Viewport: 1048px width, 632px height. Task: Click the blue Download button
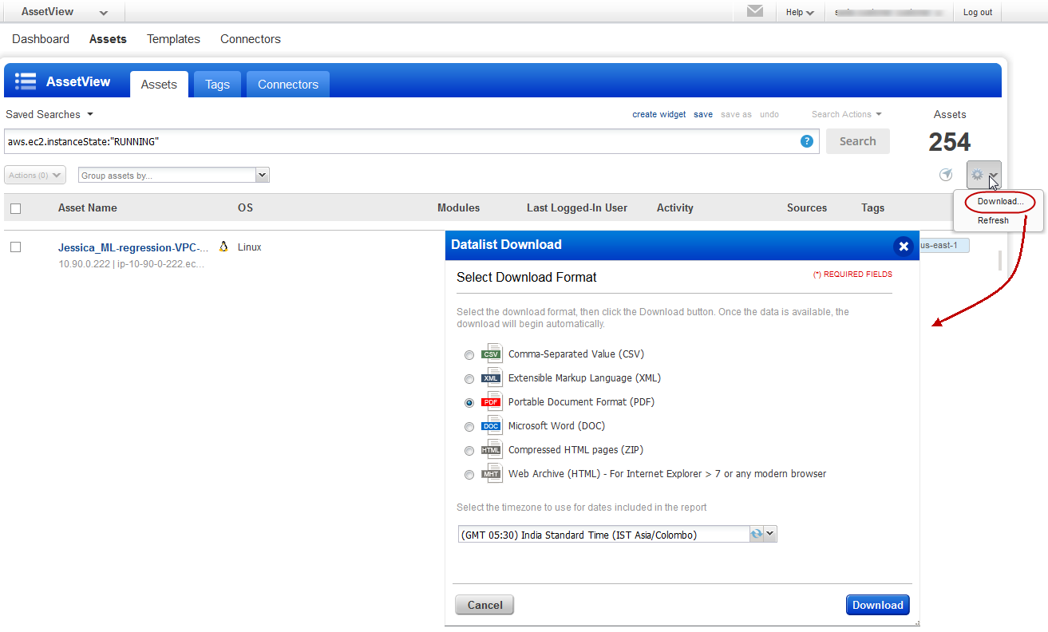click(878, 605)
